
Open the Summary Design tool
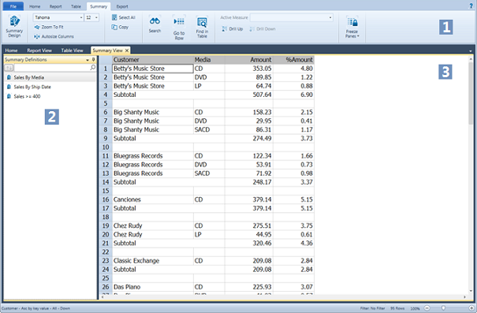pyautogui.click(x=14, y=26)
